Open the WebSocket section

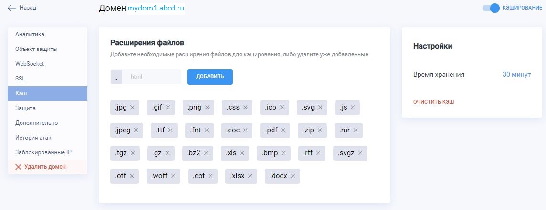pyautogui.click(x=30, y=64)
